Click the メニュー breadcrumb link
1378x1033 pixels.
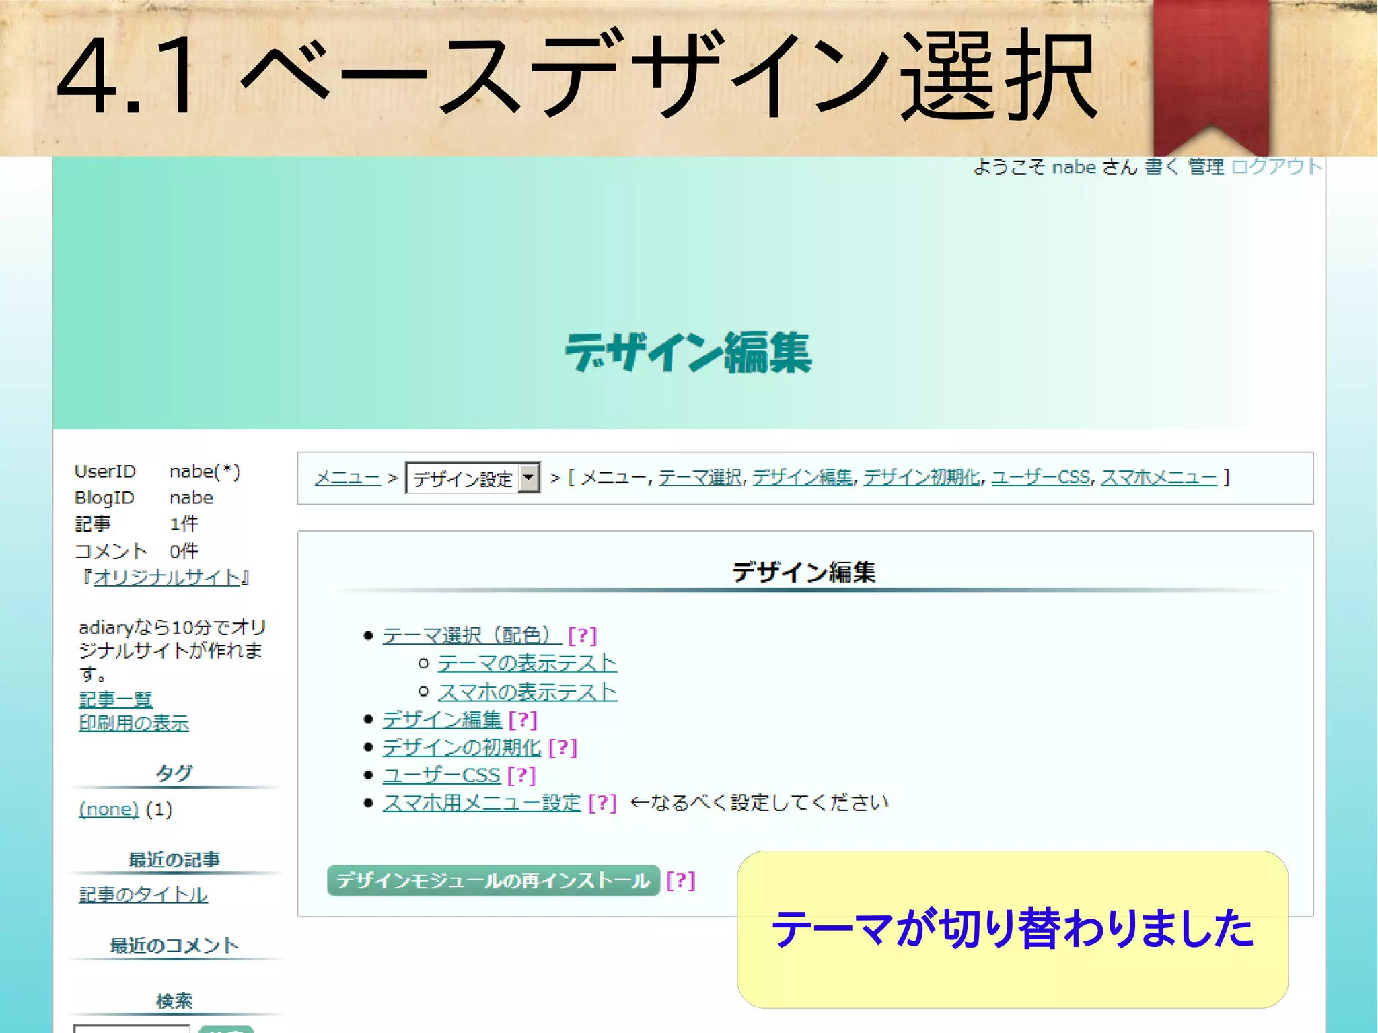[x=347, y=478]
